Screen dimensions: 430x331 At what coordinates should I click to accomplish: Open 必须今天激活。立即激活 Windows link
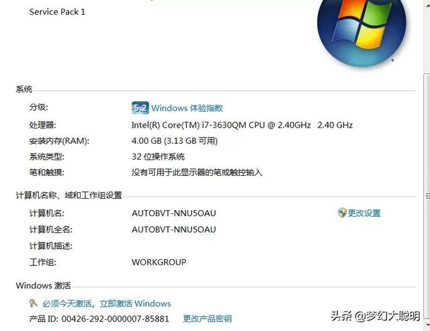tap(107, 303)
